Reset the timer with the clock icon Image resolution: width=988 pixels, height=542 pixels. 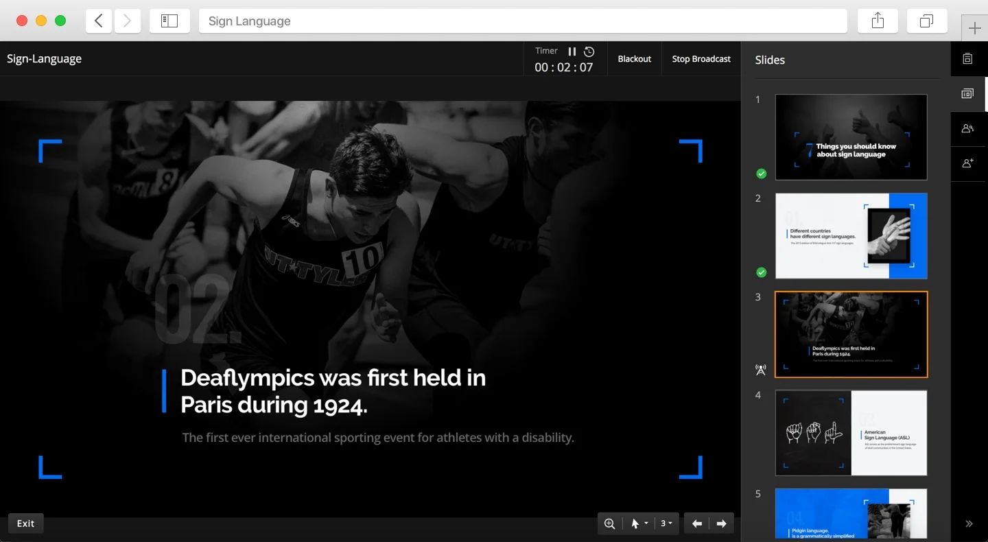[x=589, y=51]
